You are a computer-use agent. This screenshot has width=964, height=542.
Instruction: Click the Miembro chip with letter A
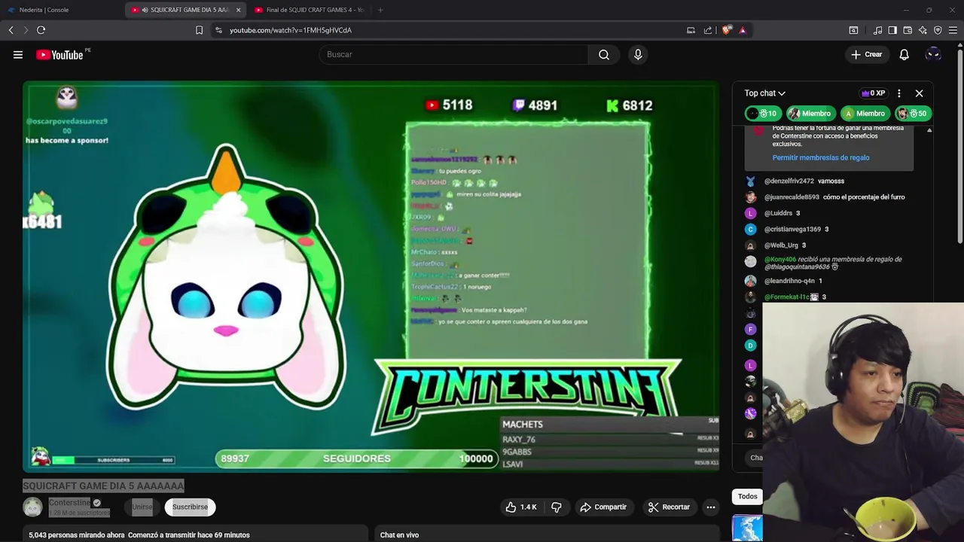click(x=864, y=114)
